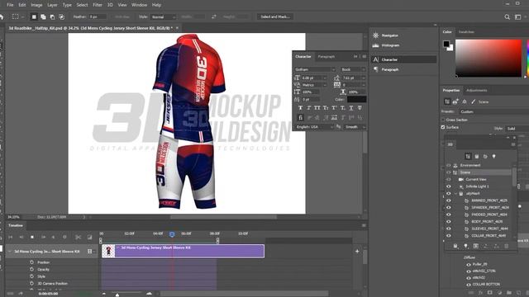This screenshot has width=529, height=297.
Task: Select the Timeline panel tab
Action: coord(16,225)
